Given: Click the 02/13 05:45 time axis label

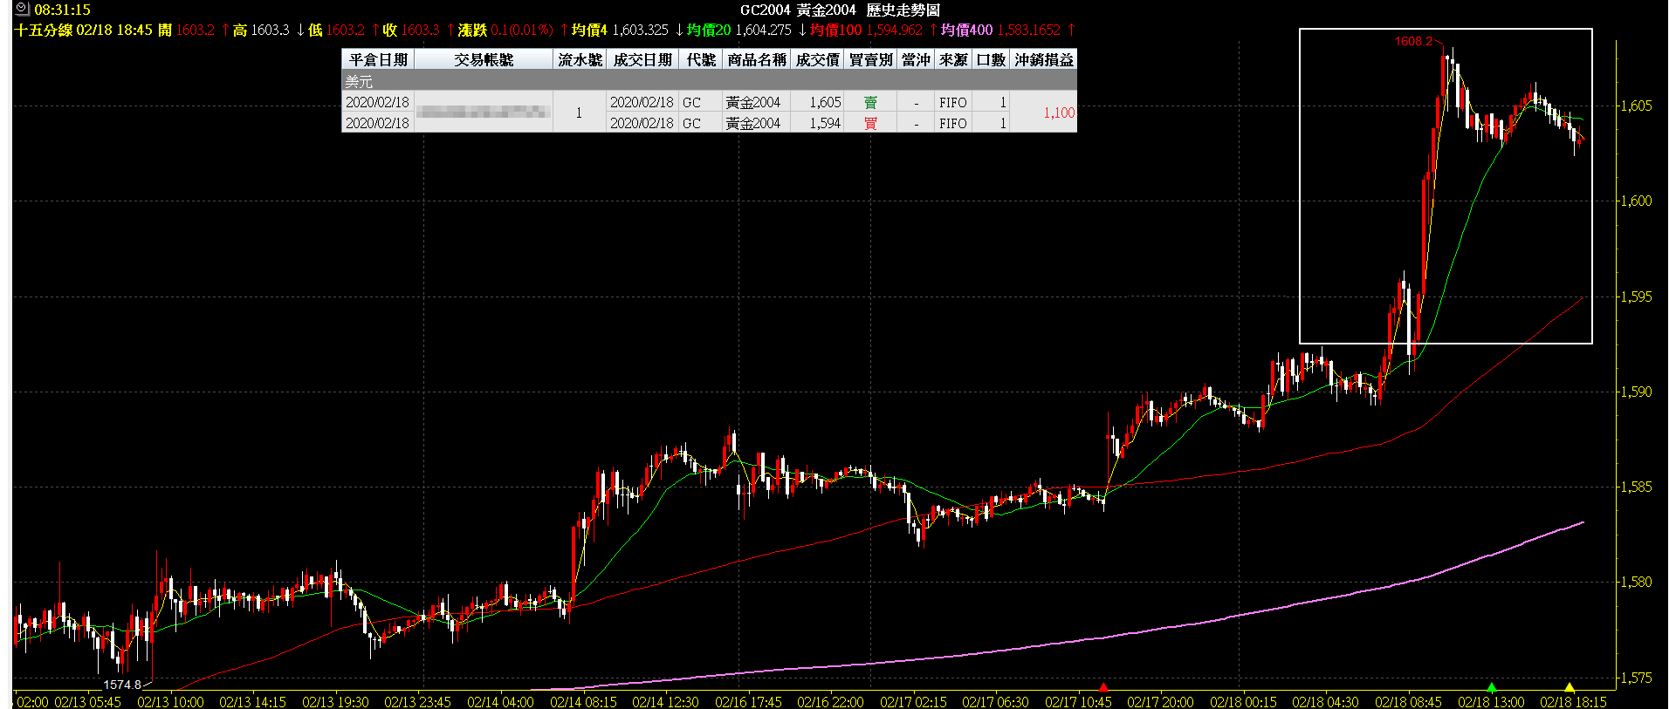Looking at the screenshot, I should [x=87, y=701].
